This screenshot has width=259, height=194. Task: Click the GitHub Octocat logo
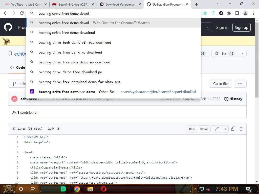pos(8,27)
